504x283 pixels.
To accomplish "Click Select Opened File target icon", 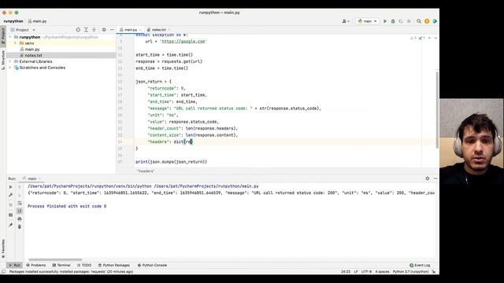I will [78, 30].
